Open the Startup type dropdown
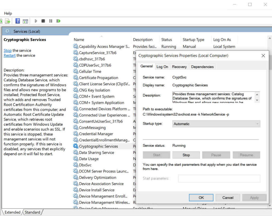 (216, 124)
